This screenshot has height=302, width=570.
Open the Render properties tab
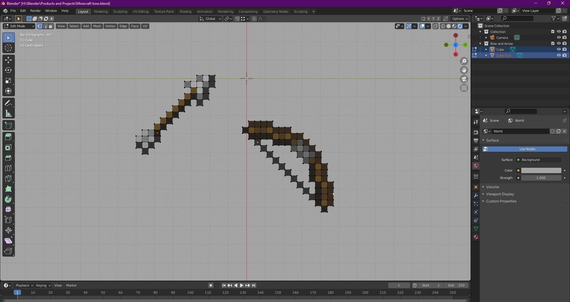pyautogui.click(x=476, y=132)
